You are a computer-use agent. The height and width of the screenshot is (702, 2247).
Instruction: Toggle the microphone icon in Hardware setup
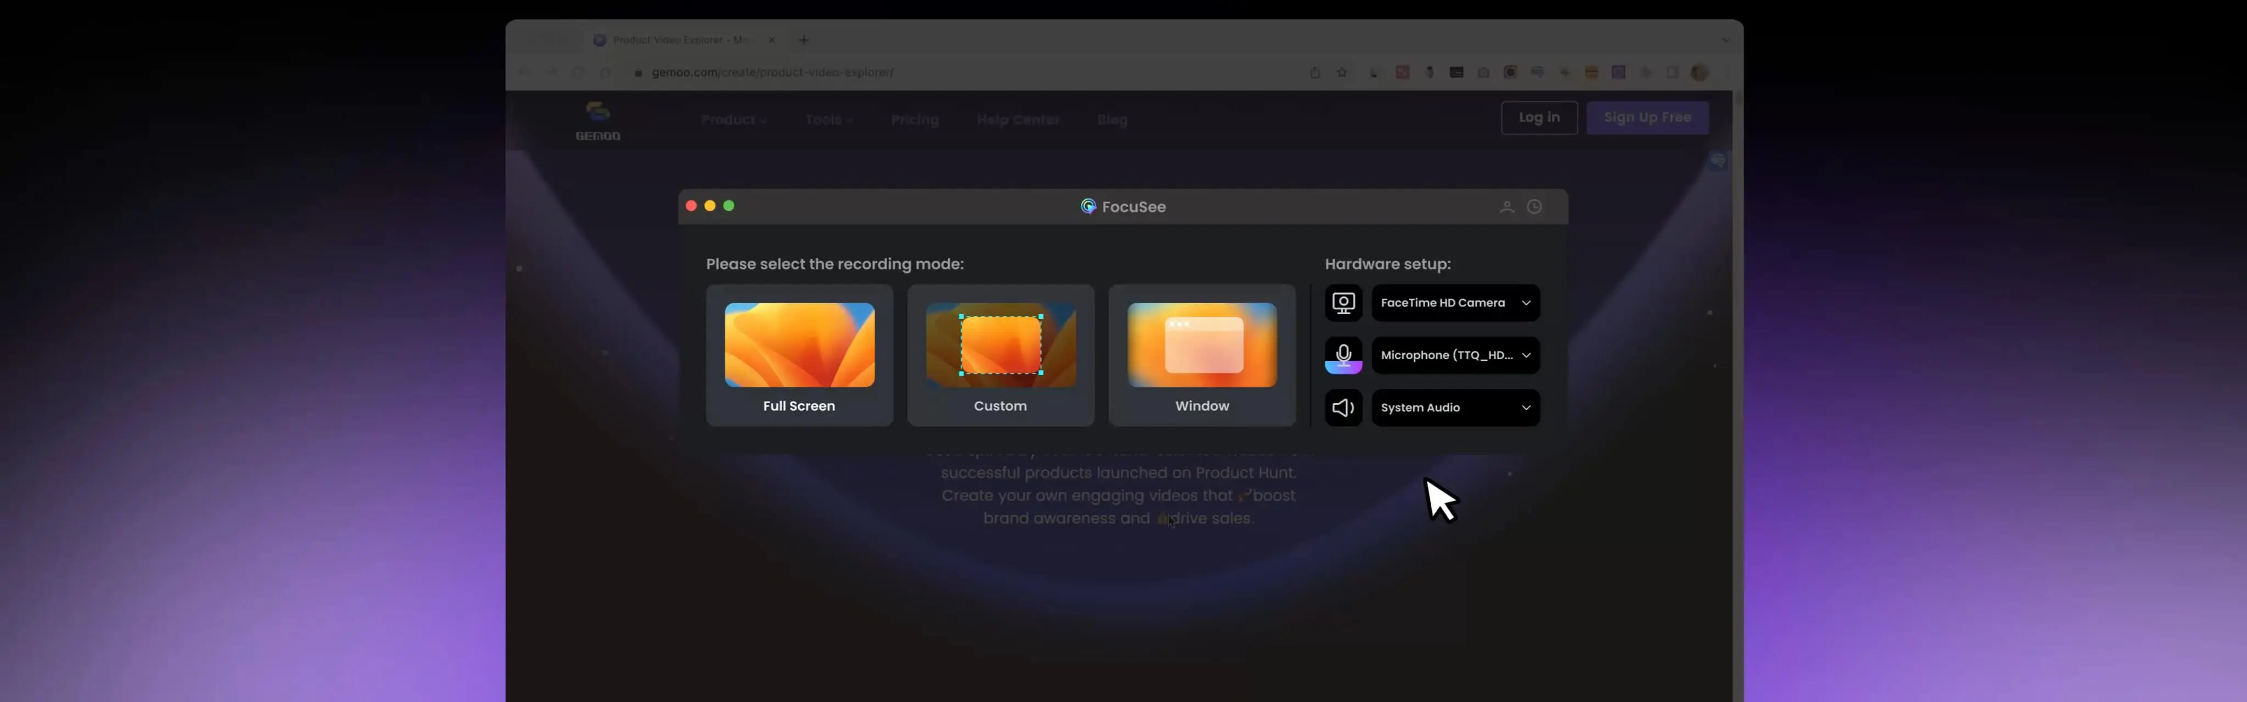(x=1343, y=355)
